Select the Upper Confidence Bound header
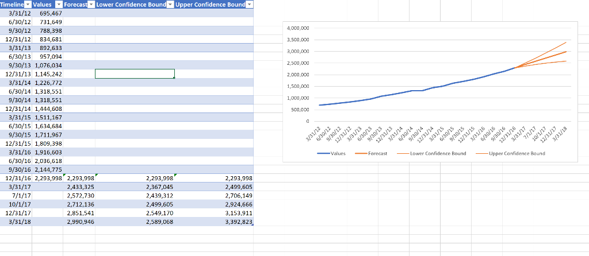The width and height of the screenshot is (589, 256). [210, 5]
